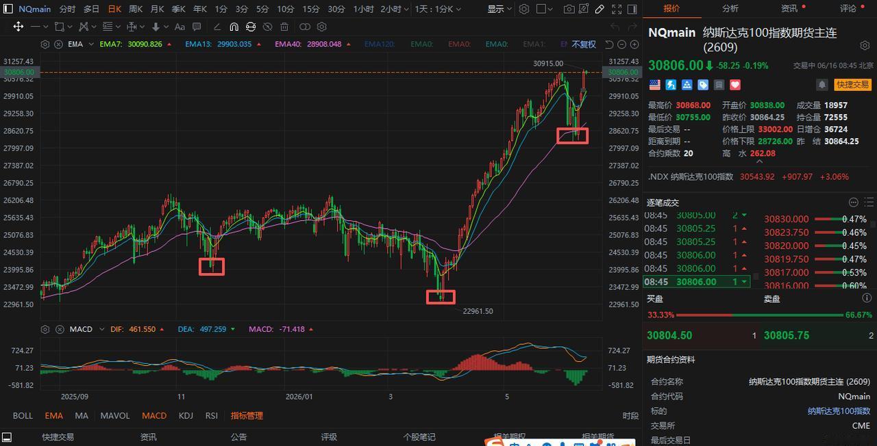This screenshot has height=446, width=877.
Task: Click the orange 快捷交易 button
Action: click(x=852, y=85)
